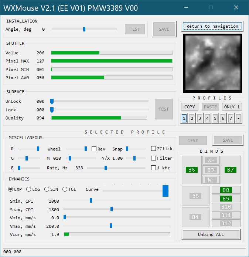Screen dimensions: 249x257
Task: Click the B11 bind button
Action: tap(226, 215)
